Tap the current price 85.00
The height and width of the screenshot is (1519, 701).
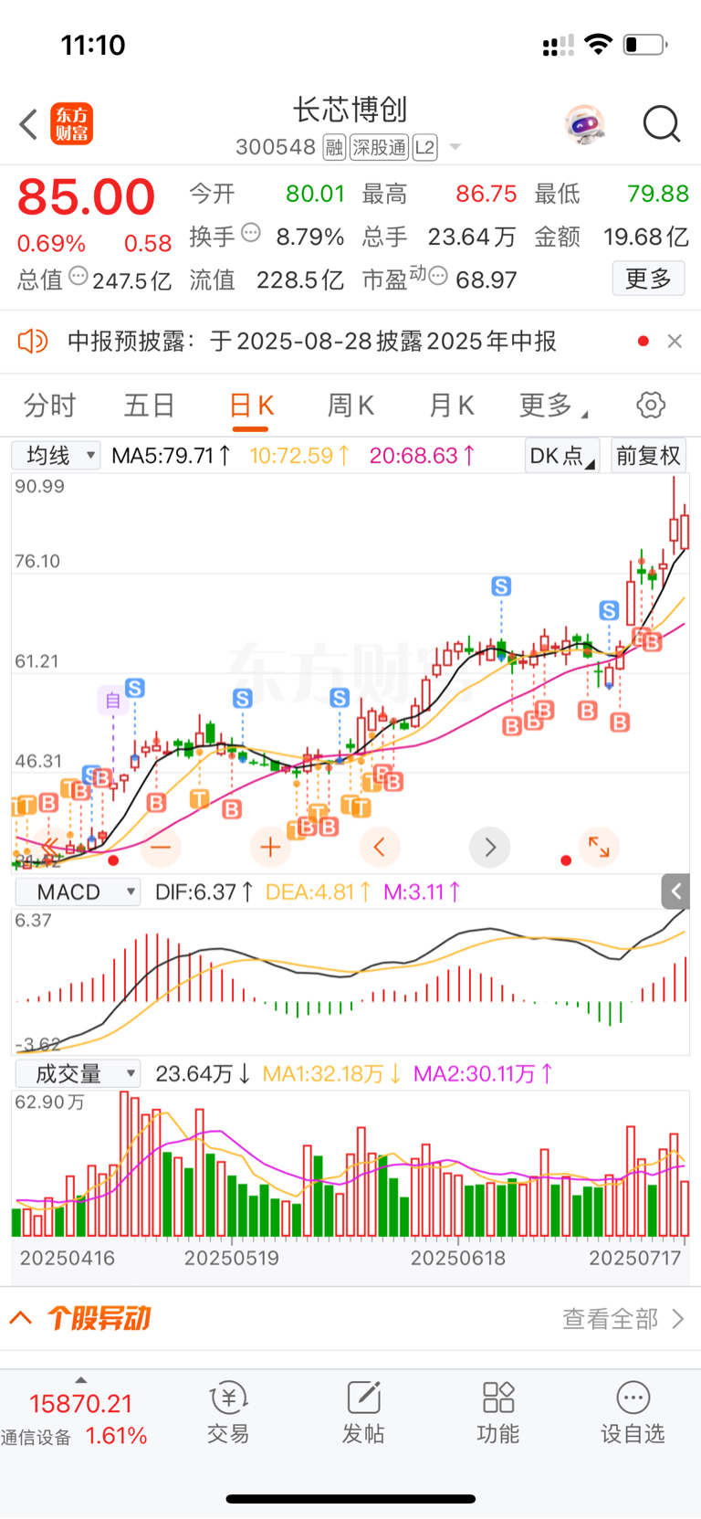(x=87, y=196)
